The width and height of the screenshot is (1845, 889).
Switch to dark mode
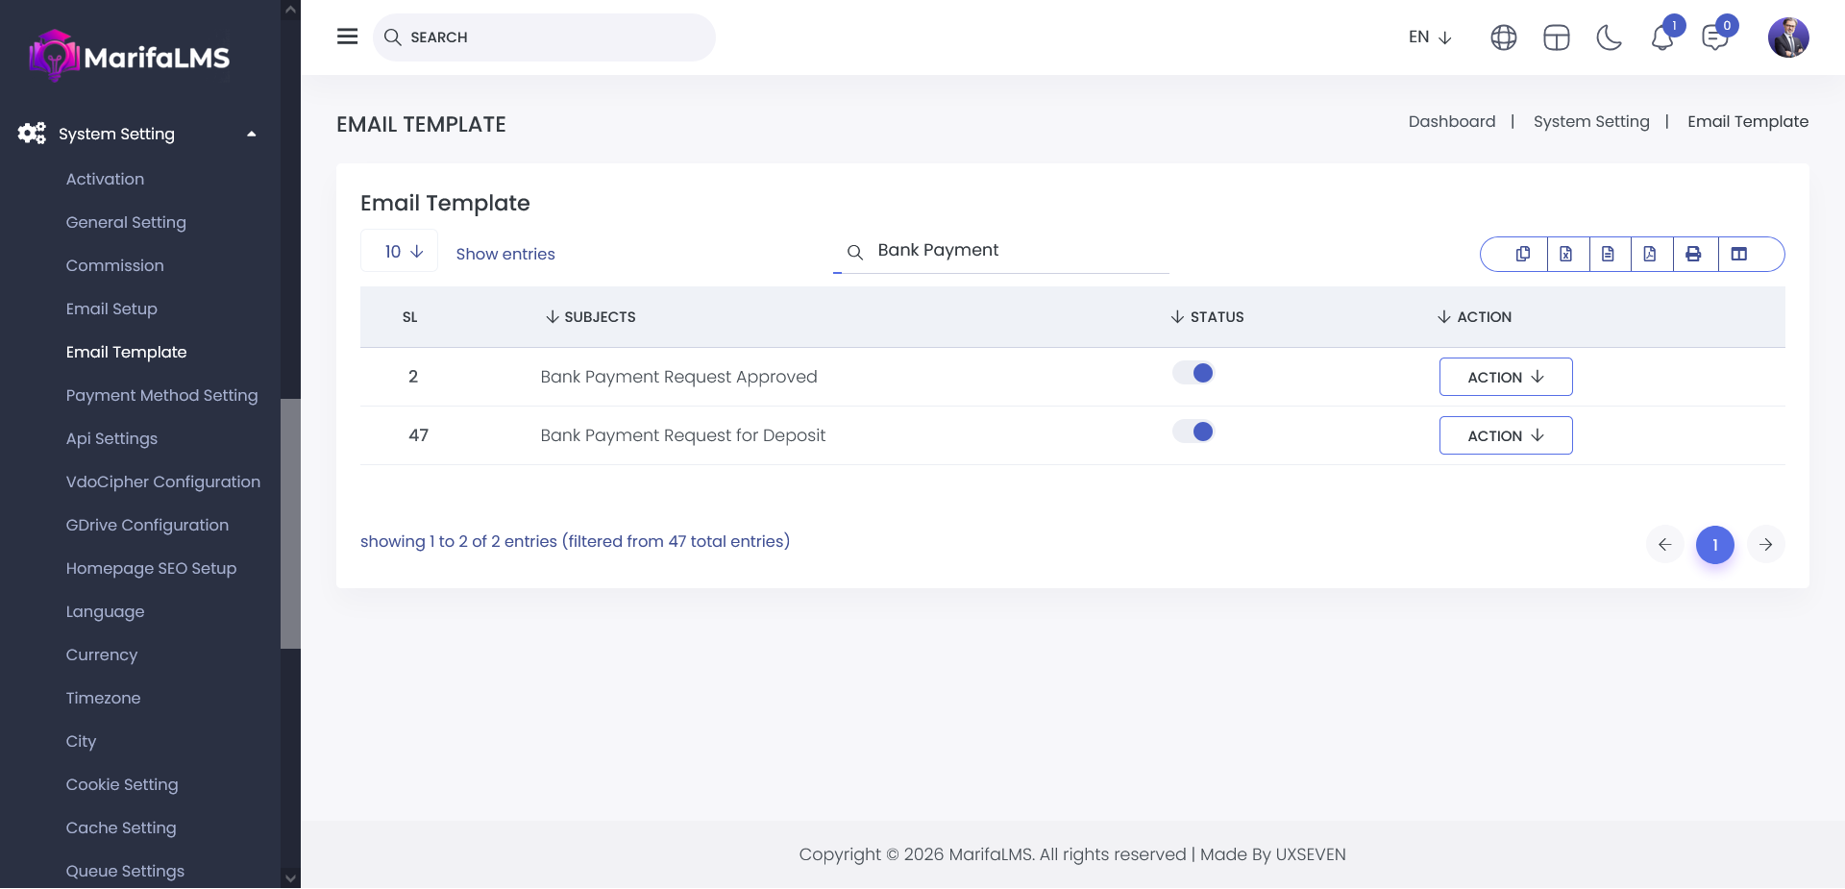point(1609,37)
